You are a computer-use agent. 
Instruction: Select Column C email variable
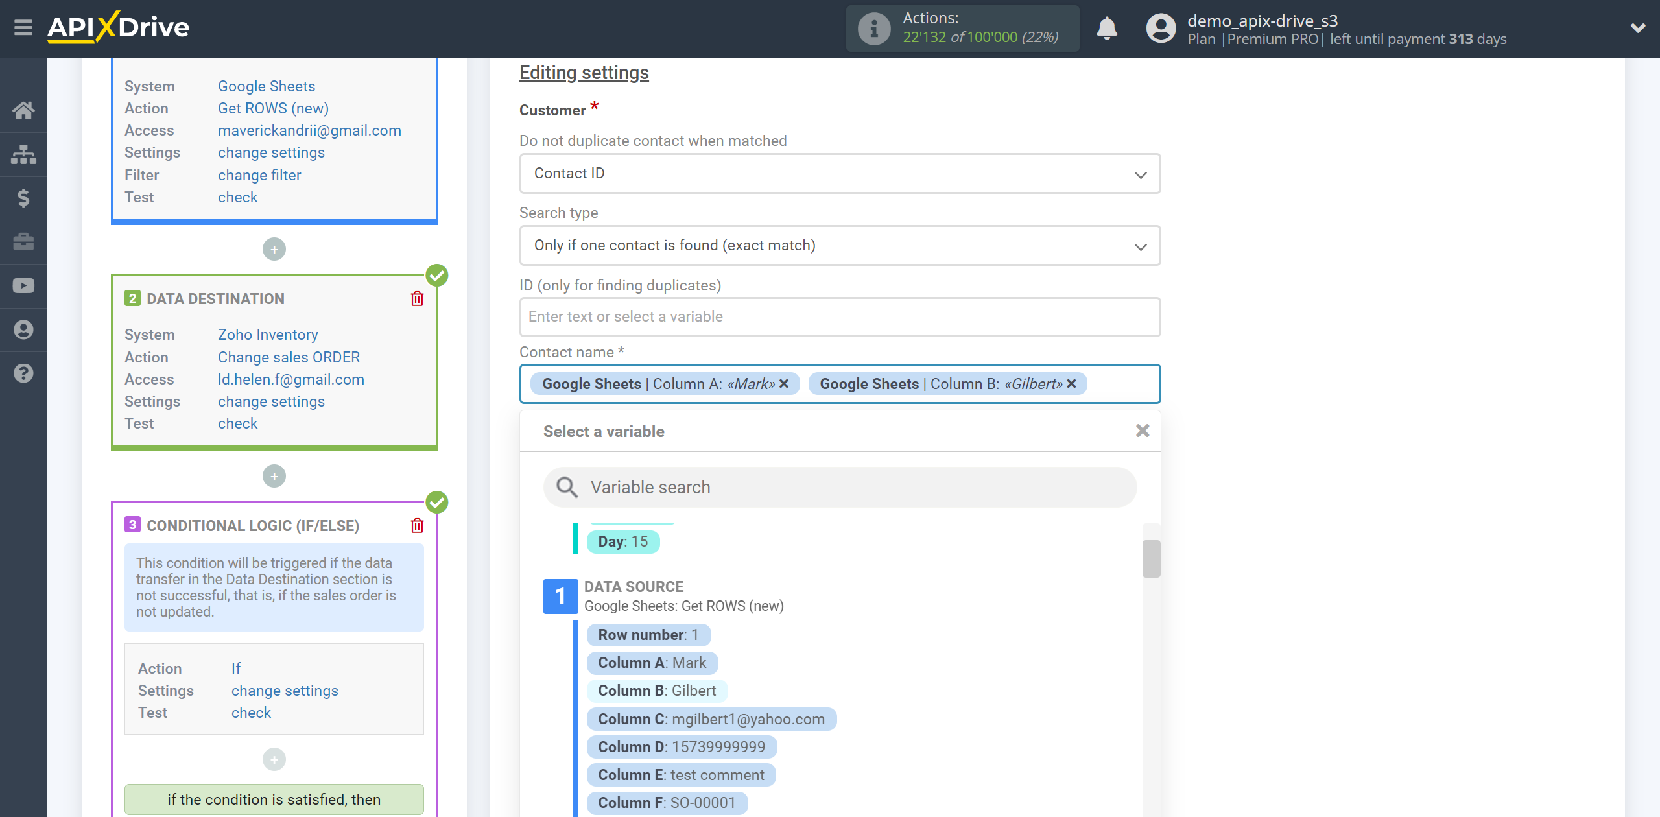pyautogui.click(x=711, y=718)
